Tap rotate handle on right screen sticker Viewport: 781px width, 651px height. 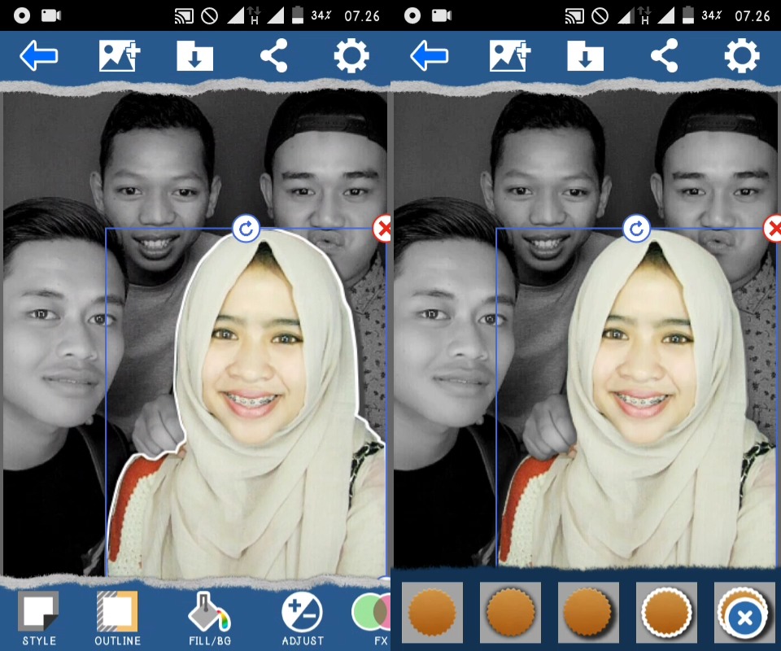[636, 229]
